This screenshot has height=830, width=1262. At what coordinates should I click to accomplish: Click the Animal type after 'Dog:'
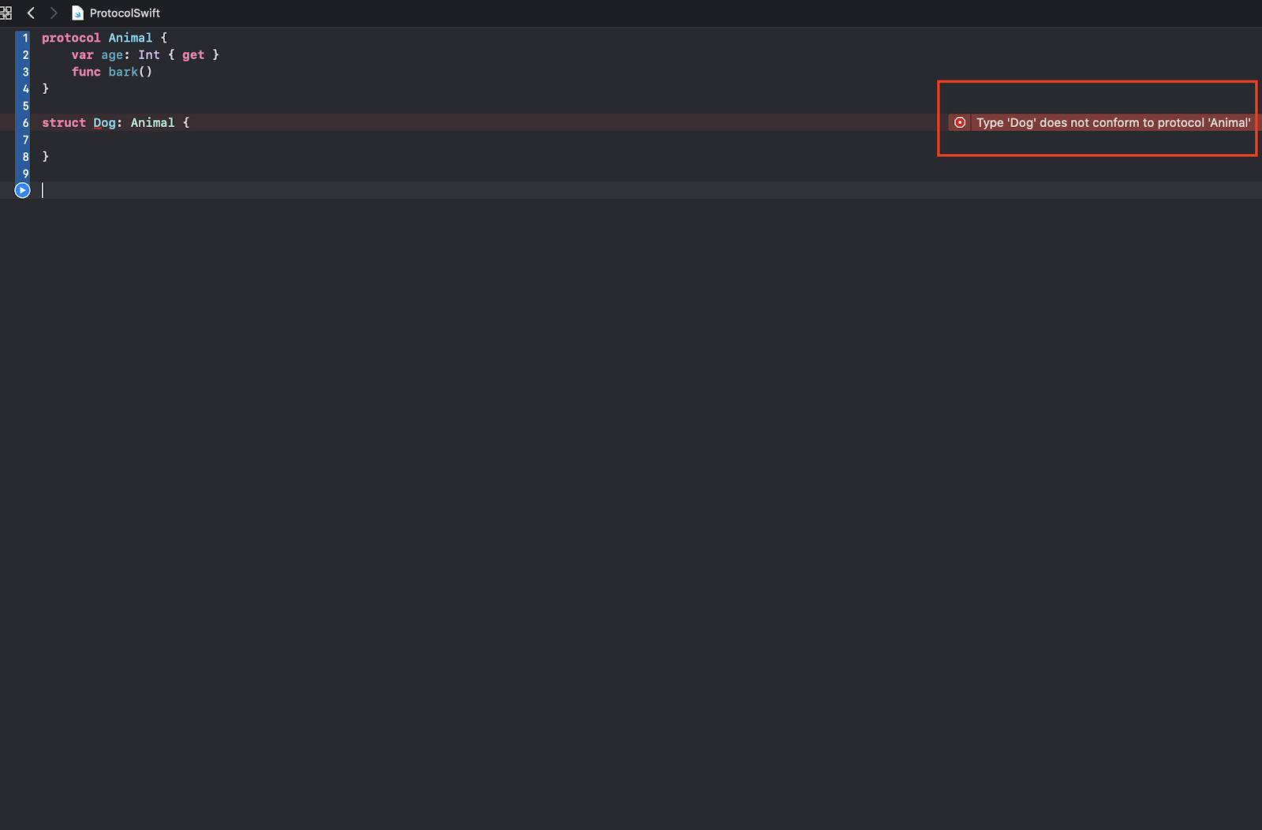tap(153, 122)
